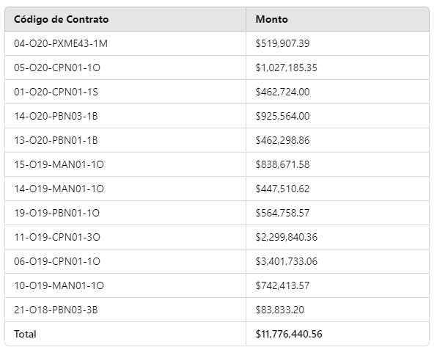Select amount $519,907.39
The width and height of the screenshot is (437, 350).
pos(282,43)
